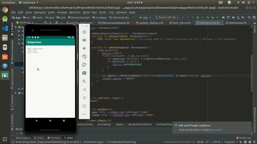Open the Navigate menu

[40, 12]
